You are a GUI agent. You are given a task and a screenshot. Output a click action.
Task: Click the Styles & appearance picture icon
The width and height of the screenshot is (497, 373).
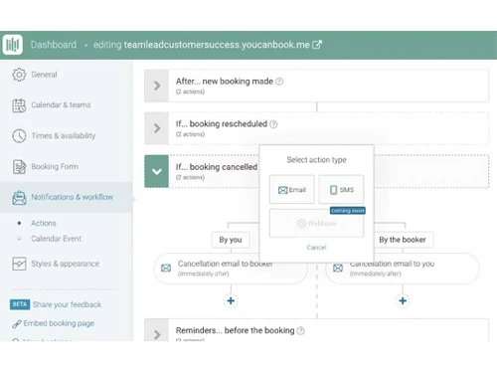point(19,264)
